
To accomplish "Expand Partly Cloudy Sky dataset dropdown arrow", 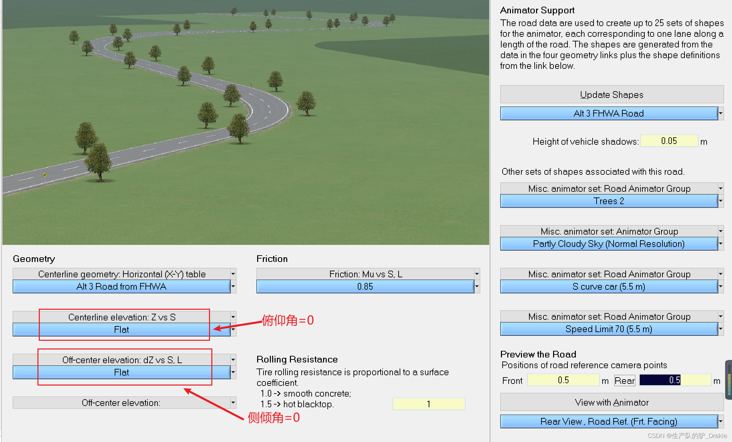I will [x=721, y=244].
